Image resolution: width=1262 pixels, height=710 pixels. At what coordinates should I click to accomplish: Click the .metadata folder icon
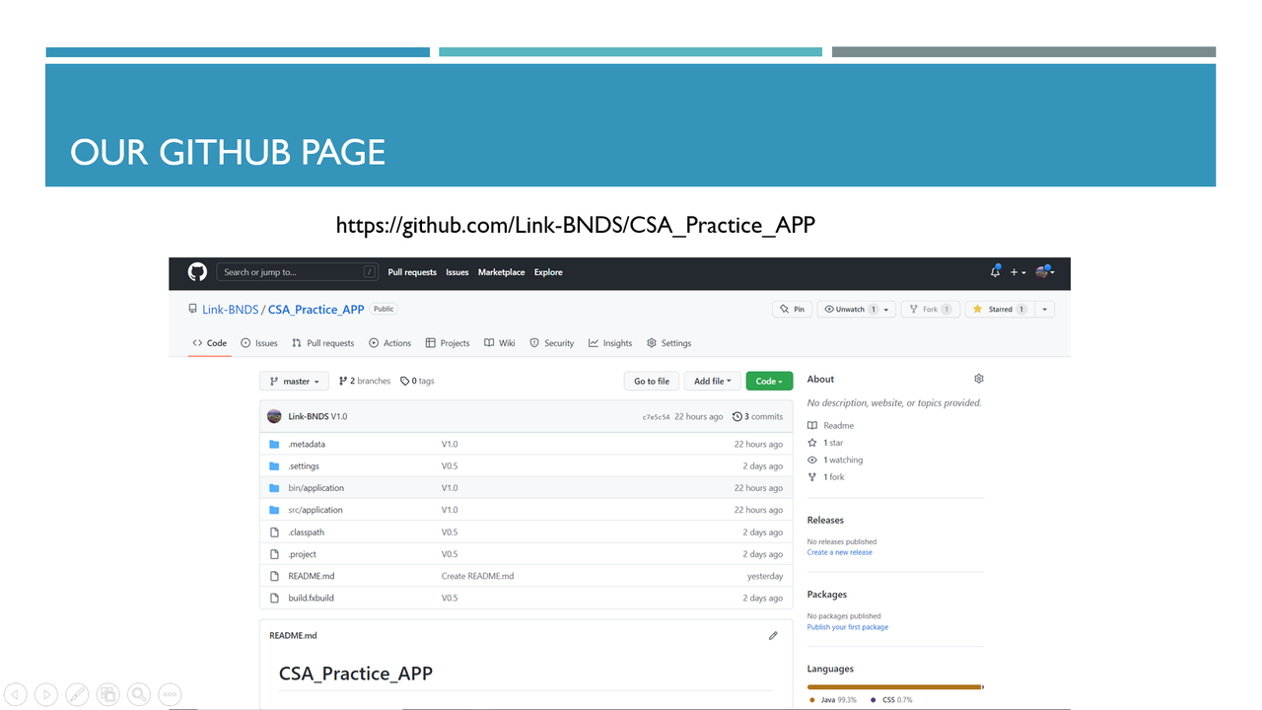(x=275, y=445)
